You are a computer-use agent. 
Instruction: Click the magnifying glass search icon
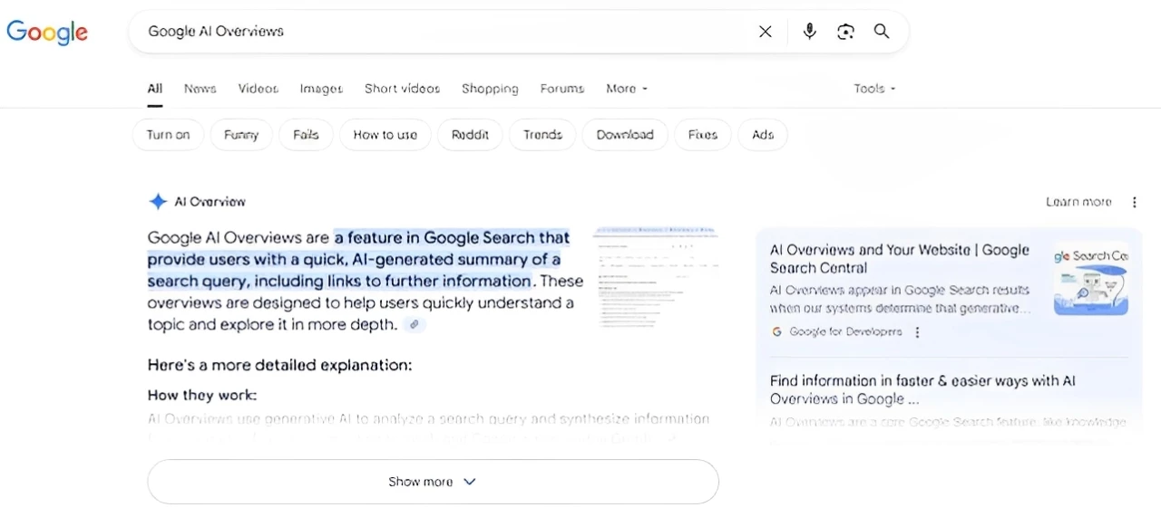point(882,32)
